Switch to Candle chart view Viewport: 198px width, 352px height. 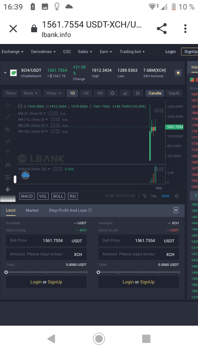pyautogui.click(x=155, y=93)
